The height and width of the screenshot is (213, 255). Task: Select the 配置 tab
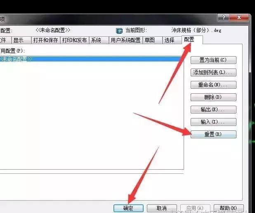[192, 40]
